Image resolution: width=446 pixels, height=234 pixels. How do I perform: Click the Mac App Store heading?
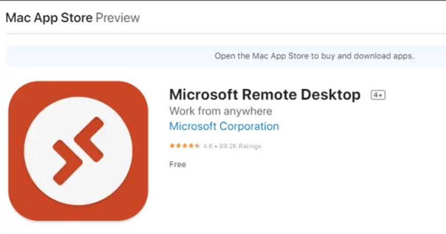[49, 18]
